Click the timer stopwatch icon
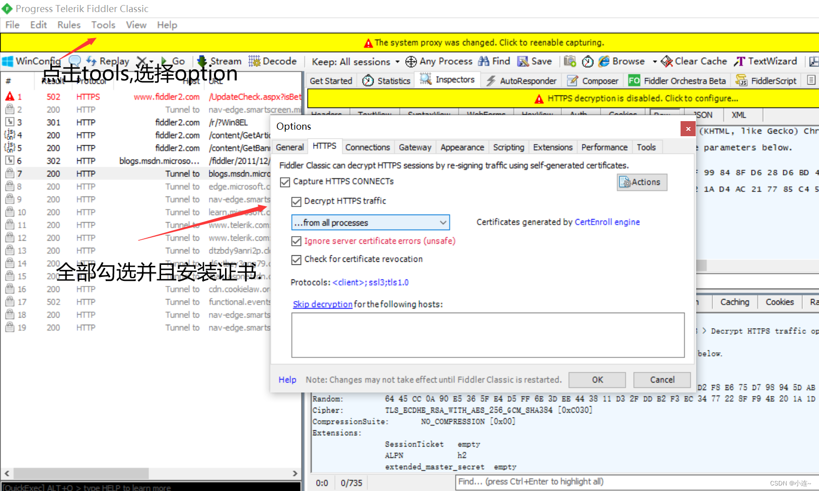 587,61
